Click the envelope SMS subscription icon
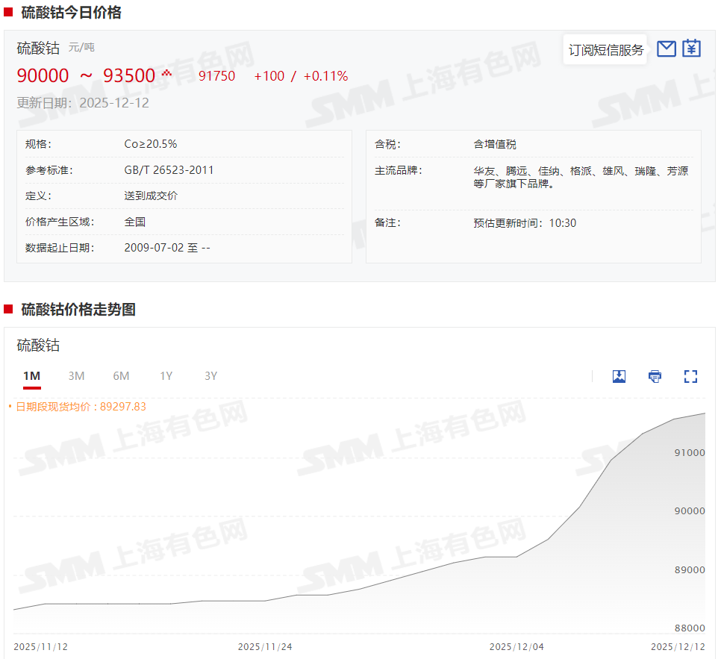 coord(666,49)
